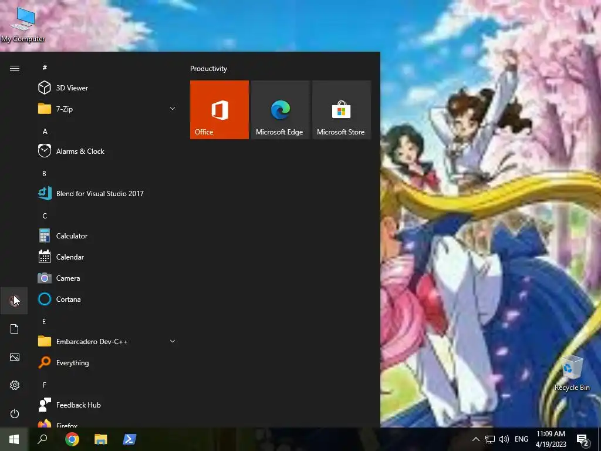Select My Computer desktop icon
The width and height of the screenshot is (601, 451).
tap(23, 25)
